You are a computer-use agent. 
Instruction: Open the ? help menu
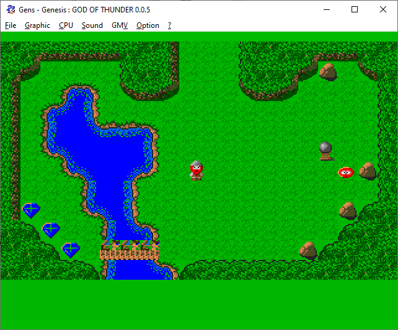pos(170,25)
